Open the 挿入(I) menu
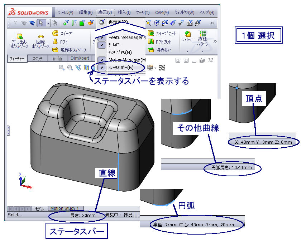The height and width of the screenshot is (241, 306). [x=124, y=13]
